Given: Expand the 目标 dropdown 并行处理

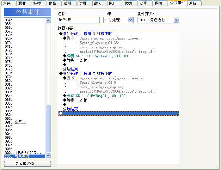Looking at the screenshot, I should [131, 20].
